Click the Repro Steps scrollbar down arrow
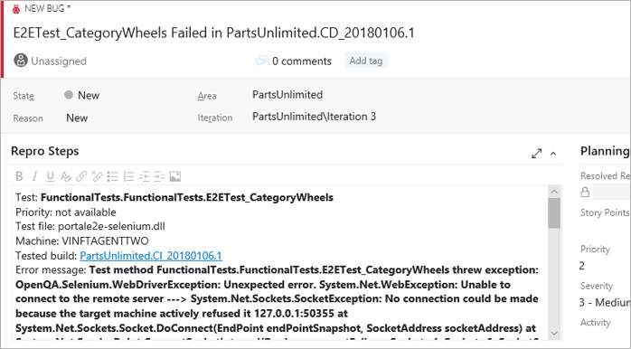This screenshot has height=349, width=631. pos(554,333)
